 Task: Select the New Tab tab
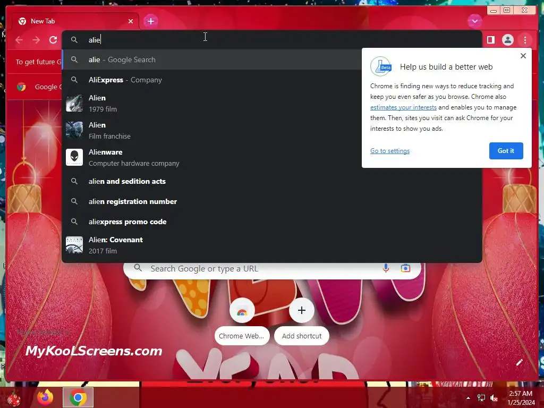[x=75, y=21]
